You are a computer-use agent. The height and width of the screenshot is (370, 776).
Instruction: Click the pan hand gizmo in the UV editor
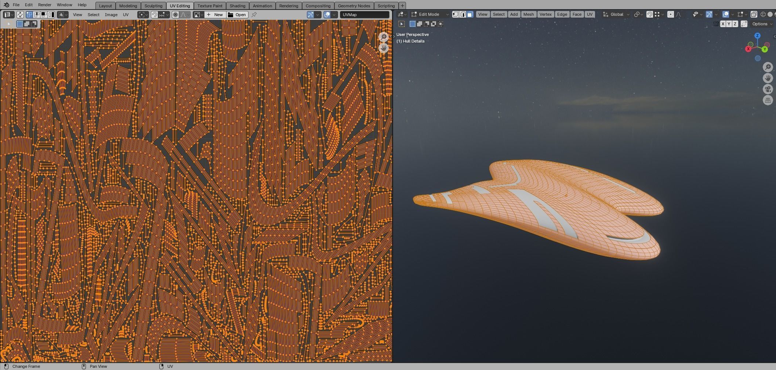coord(384,48)
